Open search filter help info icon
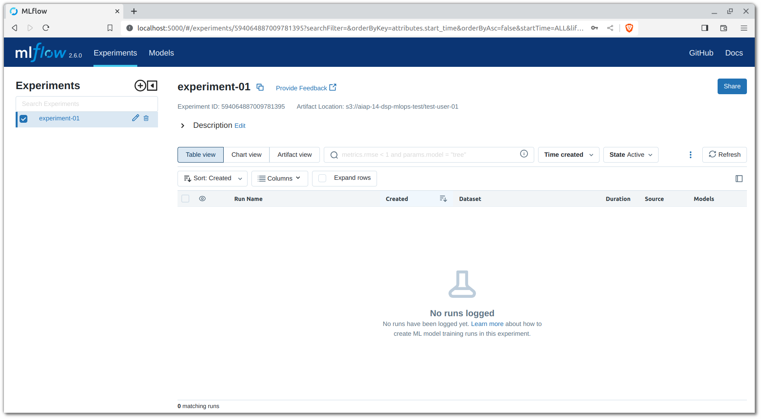The image size is (761, 419). pos(524,154)
